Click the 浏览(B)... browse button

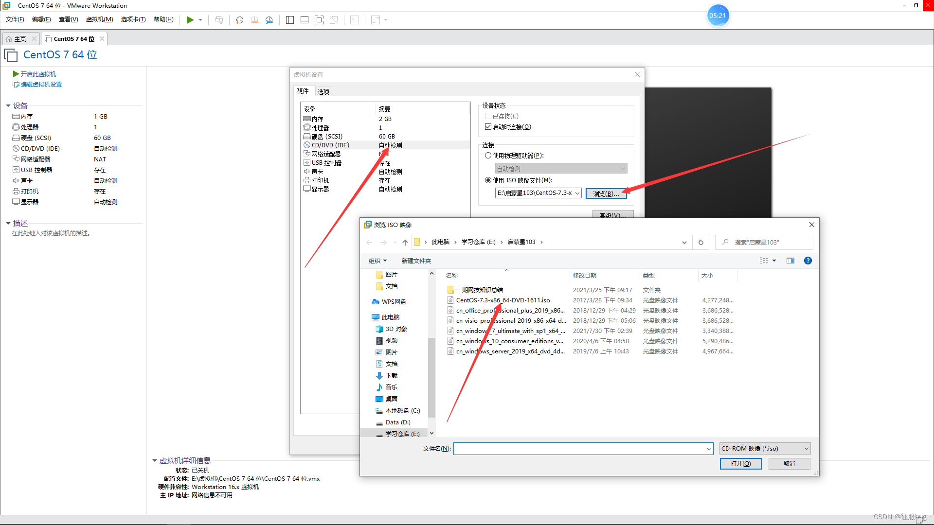606,193
